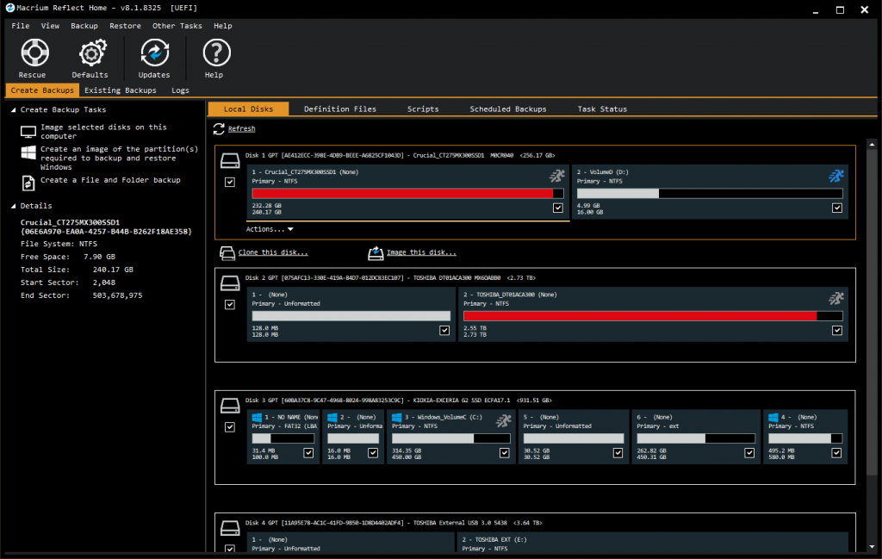The width and height of the screenshot is (882, 559).
Task: Click the Image this disk icon
Action: pyautogui.click(x=376, y=253)
